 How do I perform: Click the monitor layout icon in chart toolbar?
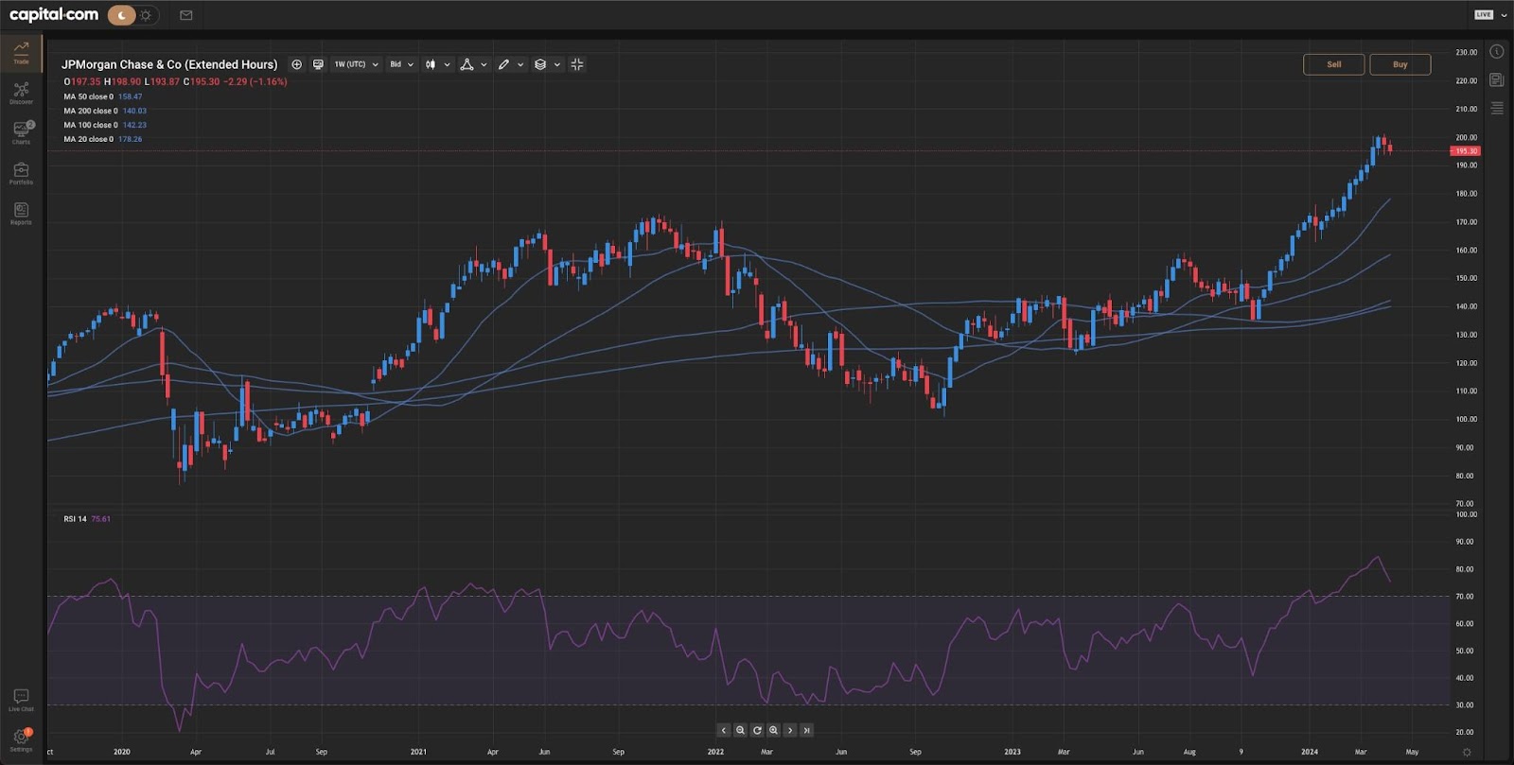point(318,64)
